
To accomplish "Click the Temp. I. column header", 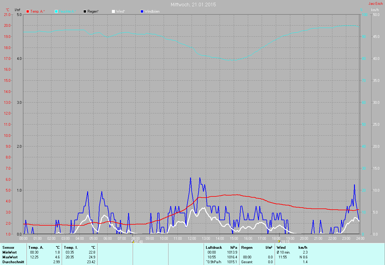I will 71,248.
